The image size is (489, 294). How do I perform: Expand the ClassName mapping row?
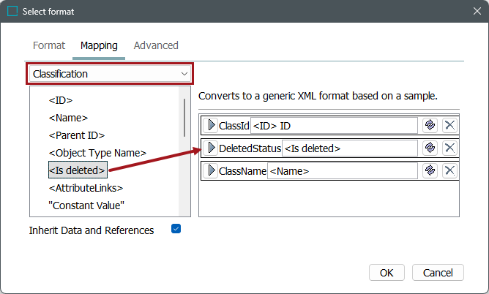click(212, 170)
